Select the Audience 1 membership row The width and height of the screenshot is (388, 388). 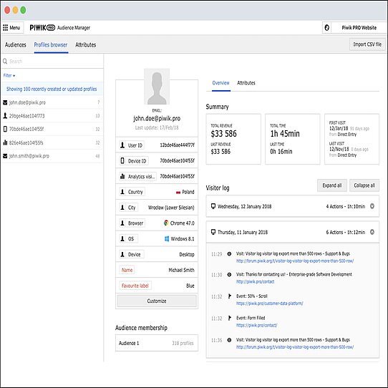pos(157,343)
